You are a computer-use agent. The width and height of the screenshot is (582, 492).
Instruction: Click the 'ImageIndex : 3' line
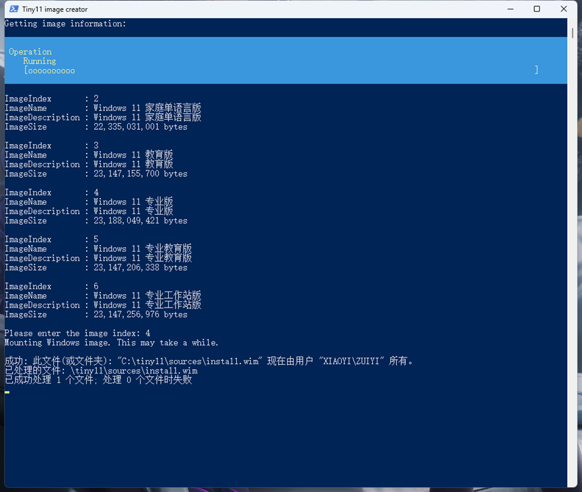pyautogui.click(x=52, y=145)
